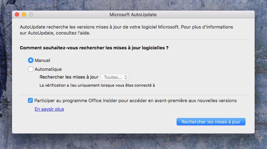
Task: Click the Rechercher les mises à jour label beside the dropdown
Action: point(69,77)
